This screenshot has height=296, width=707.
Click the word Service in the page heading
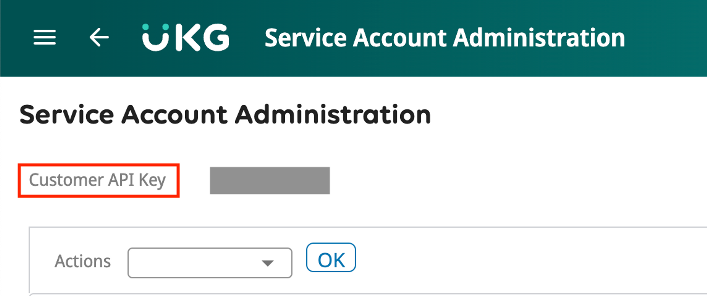pyautogui.click(x=66, y=115)
